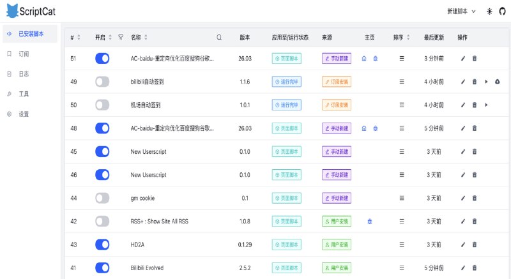Open GitHub repository icon in header
Screen dimensions: 511x279
[501, 11]
